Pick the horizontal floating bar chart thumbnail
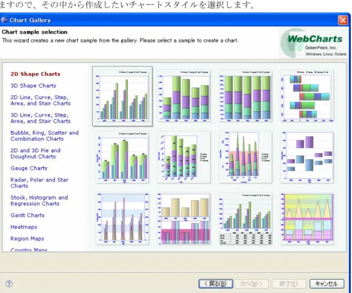Viewport: 352px width, 293px height. (308, 96)
